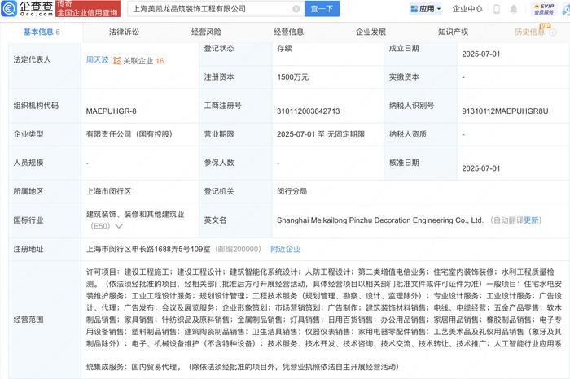Click the 法定代表人 row label
Screen dimensions: 570x379
click(32, 59)
